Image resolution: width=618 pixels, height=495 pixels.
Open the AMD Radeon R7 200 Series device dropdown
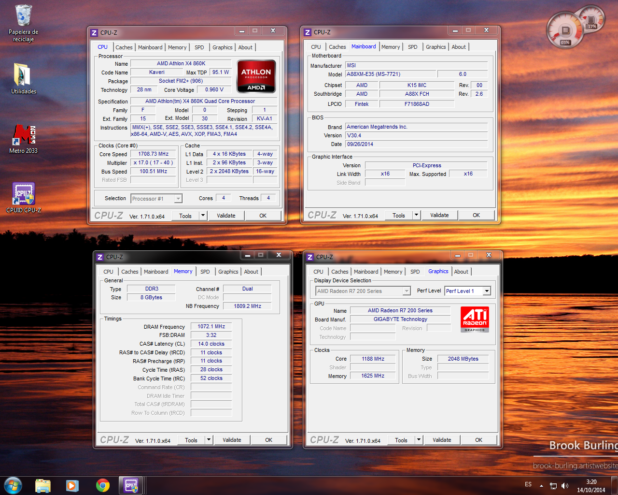pos(363,291)
